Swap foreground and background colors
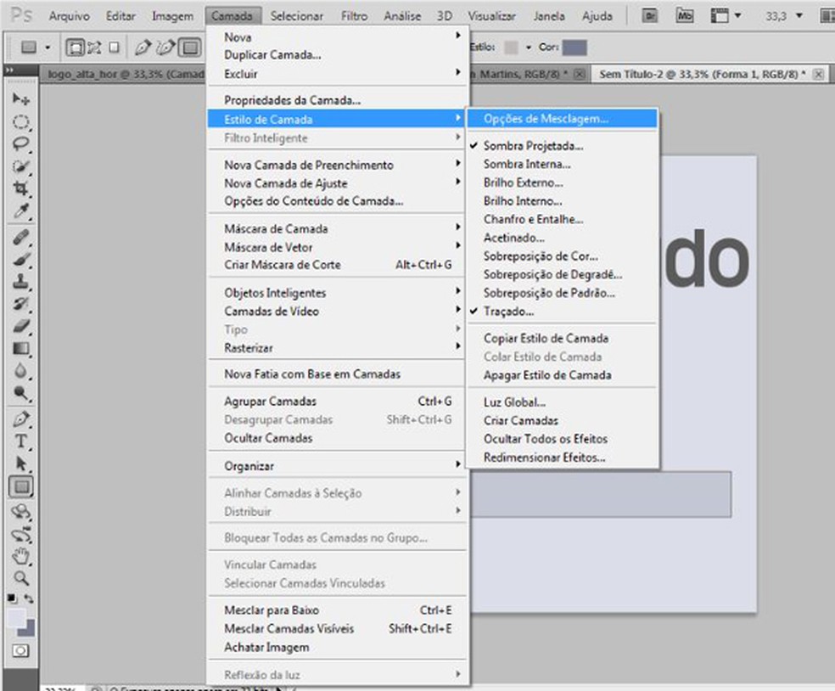The width and height of the screenshot is (835, 691). coord(29,598)
